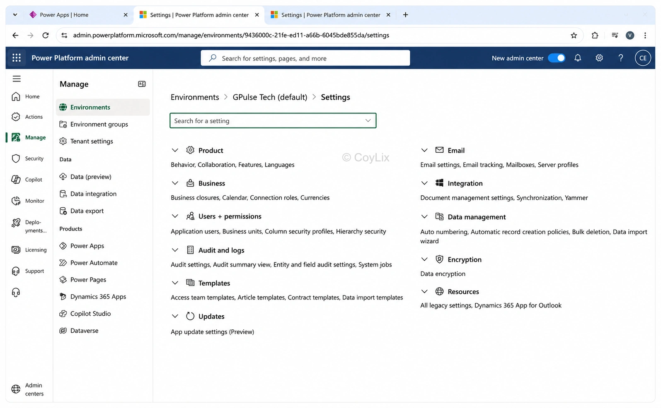Click the notifications bell icon

coord(578,58)
